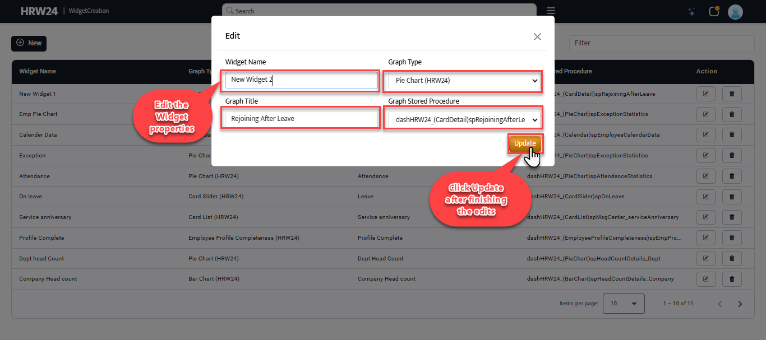Go to next page of results

740,304
